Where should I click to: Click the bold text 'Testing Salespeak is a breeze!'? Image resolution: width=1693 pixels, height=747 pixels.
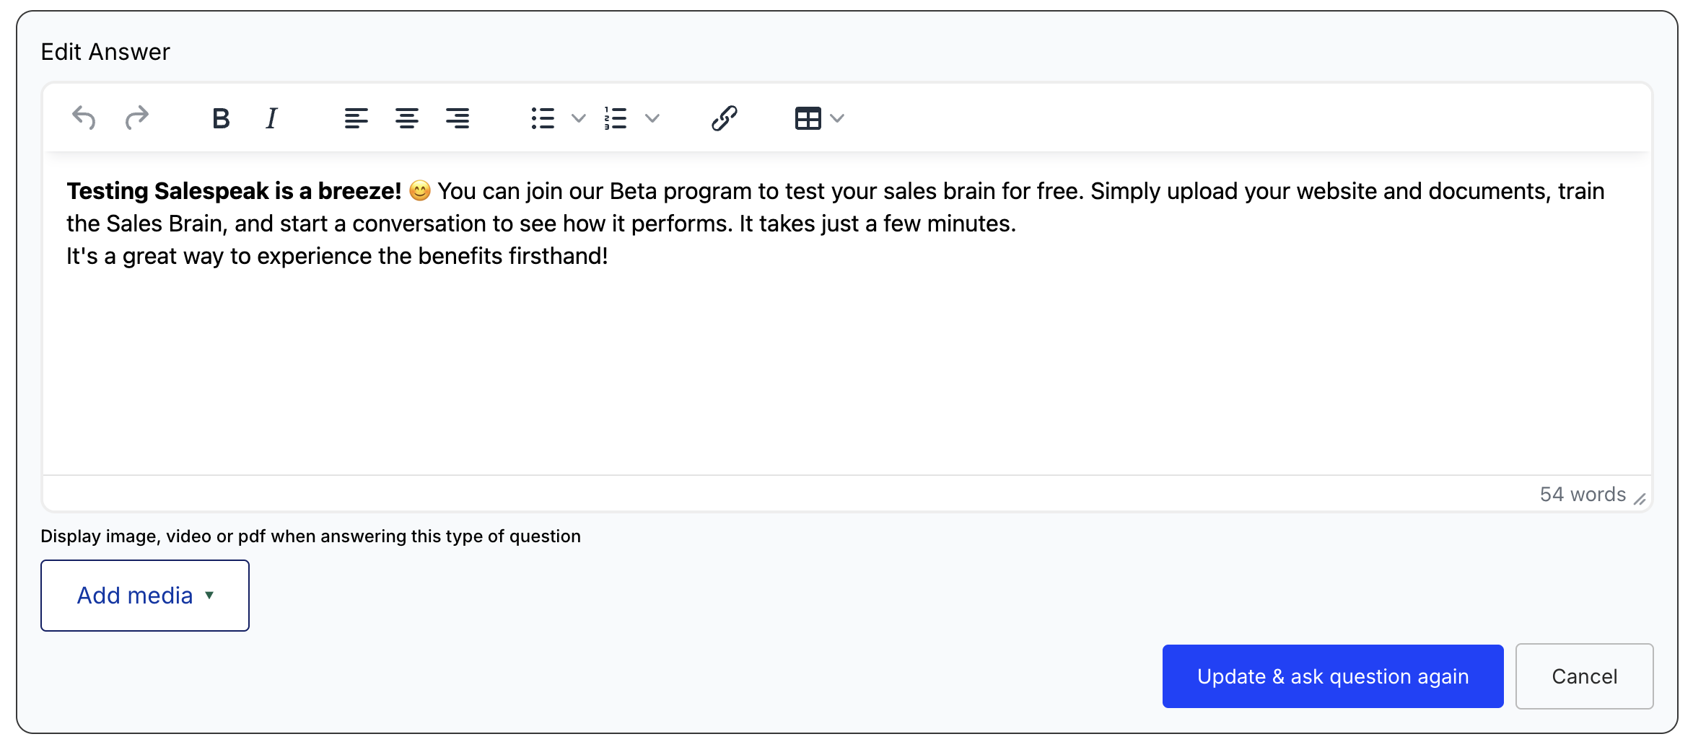[x=234, y=191]
